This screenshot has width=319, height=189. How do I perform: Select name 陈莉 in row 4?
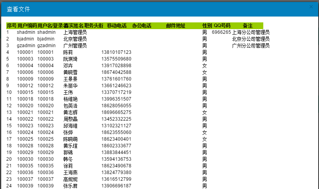coord(68,52)
